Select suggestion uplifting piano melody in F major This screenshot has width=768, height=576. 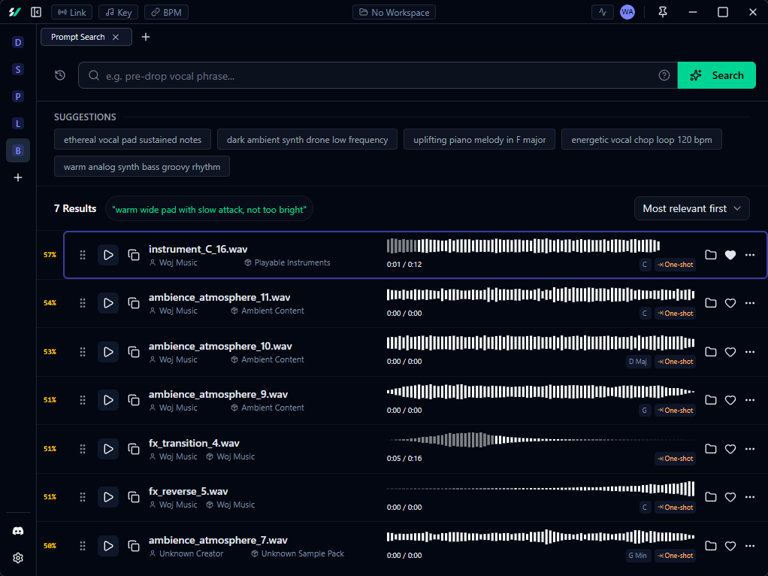coord(479,139)
